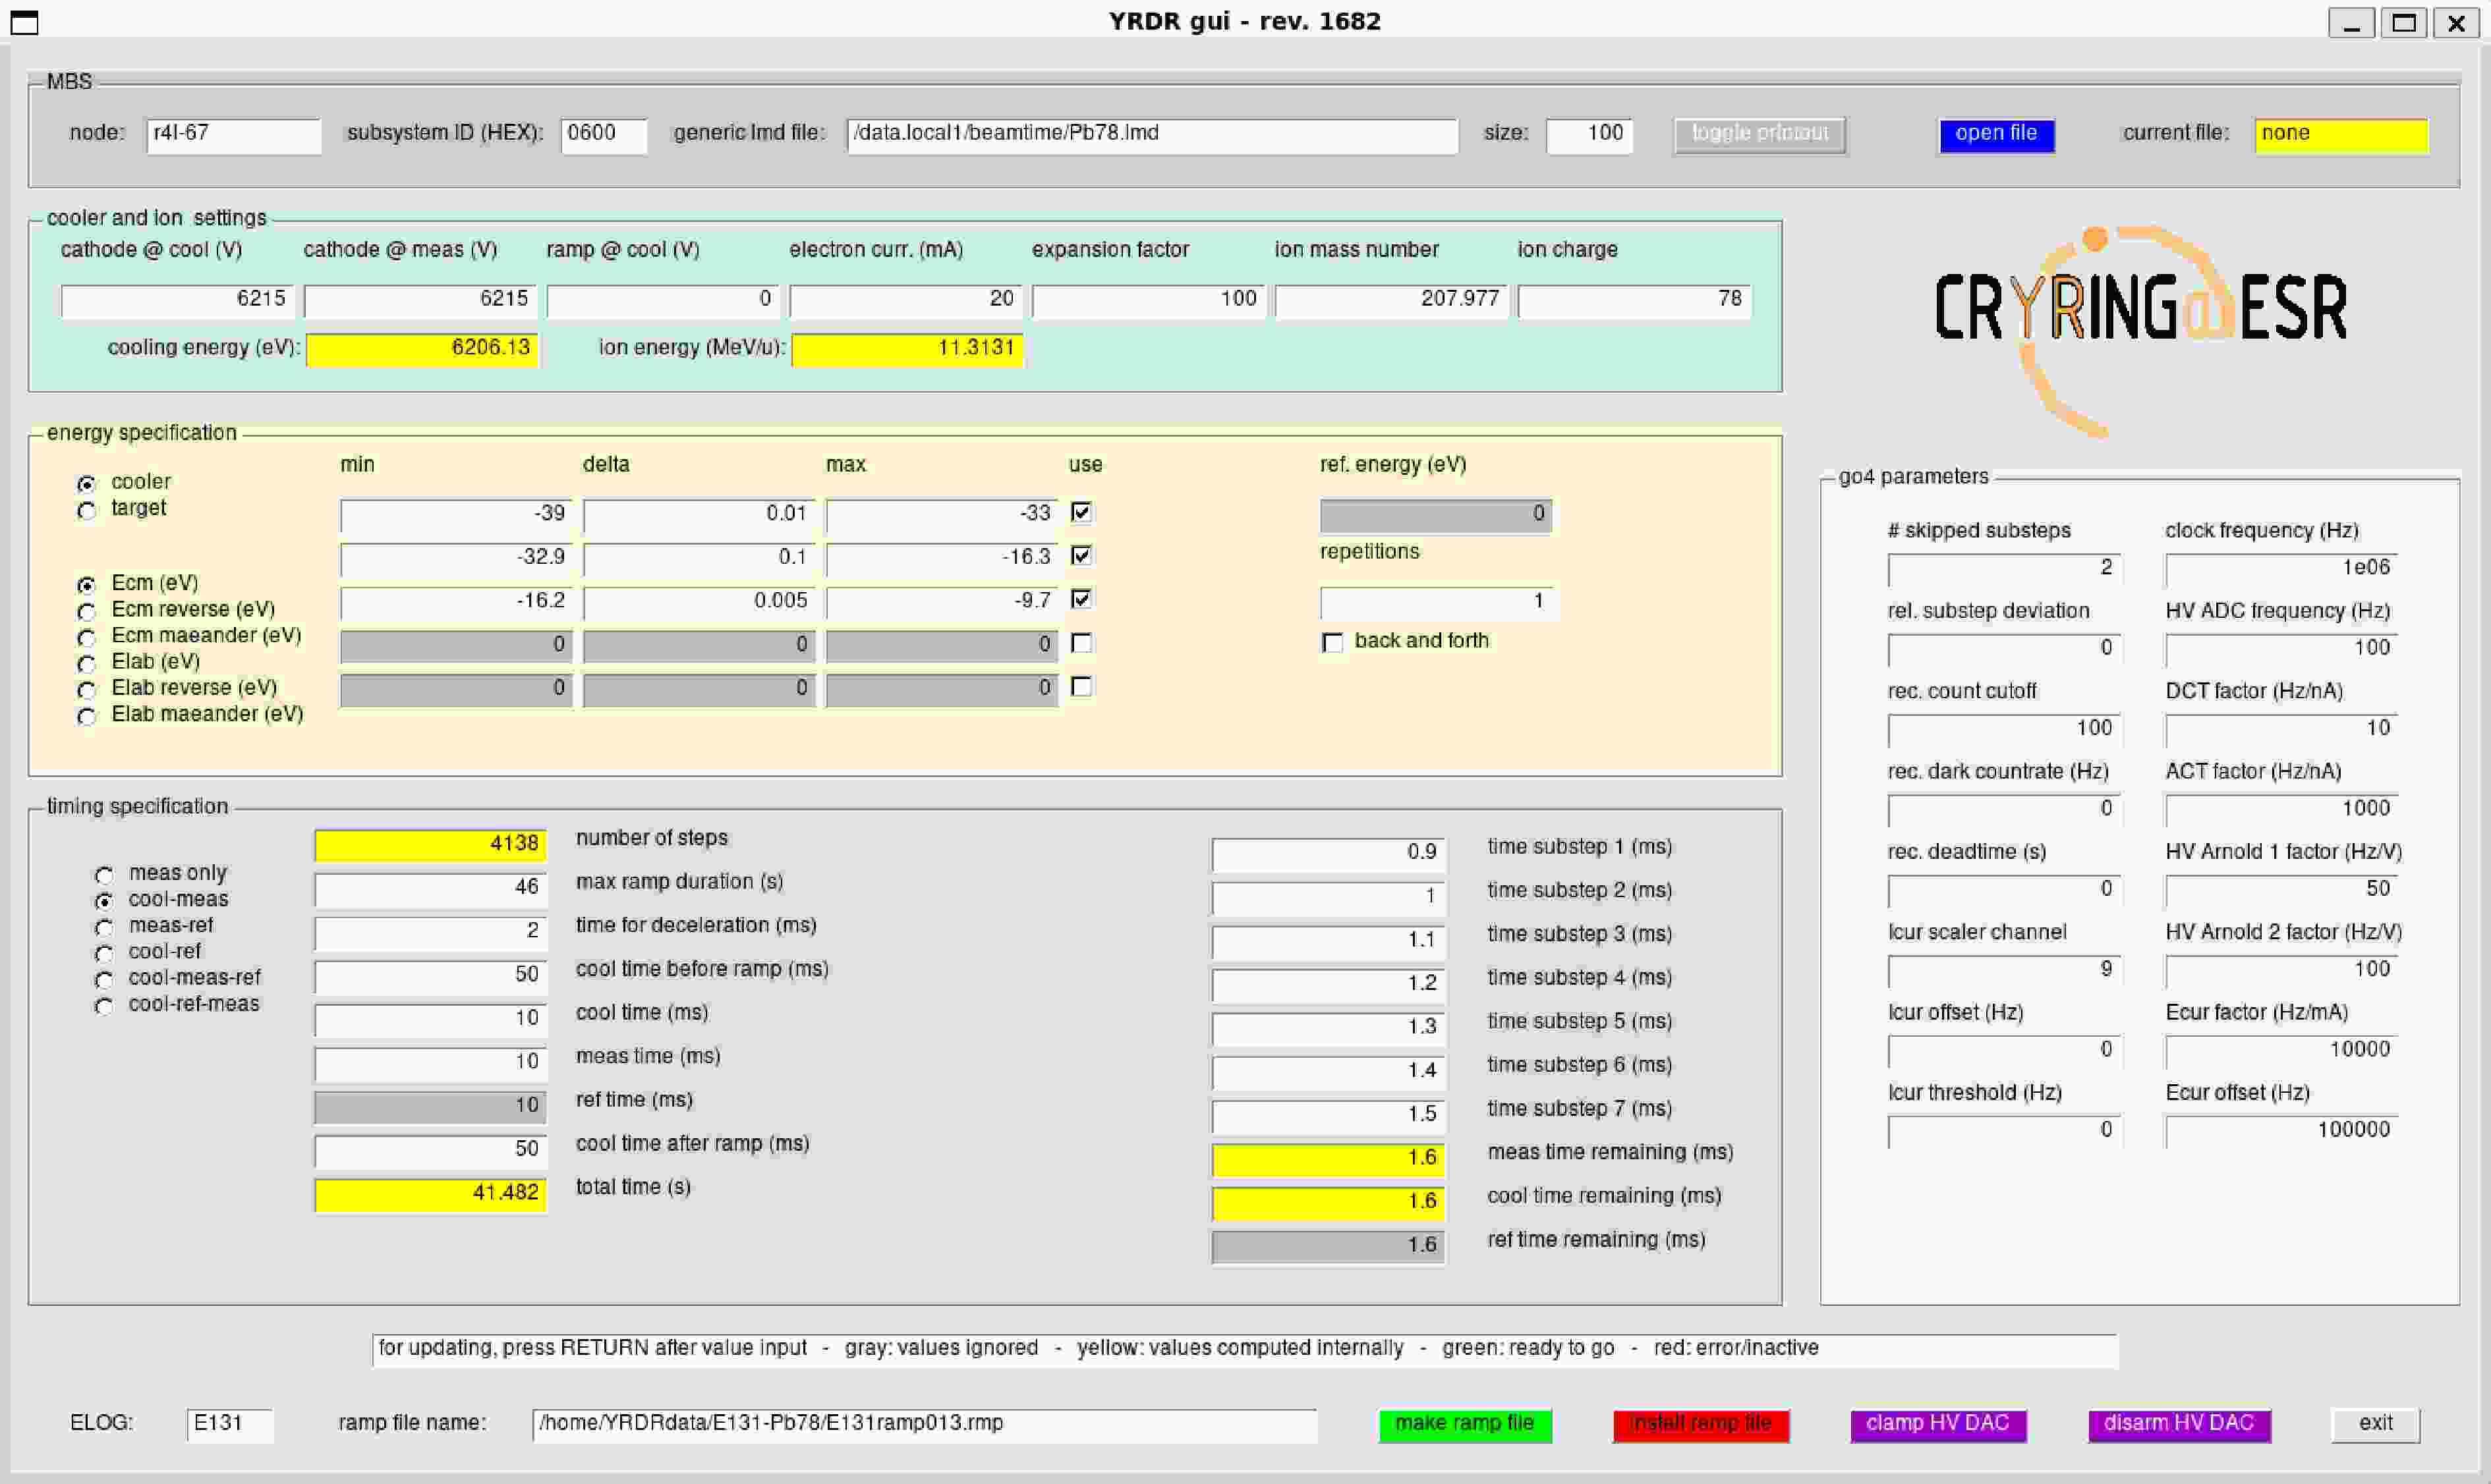Edit meas time (ms) field
The width and height of the screenshot is (2491, 1484).
pyautogui.click(x=430, y=1064)
